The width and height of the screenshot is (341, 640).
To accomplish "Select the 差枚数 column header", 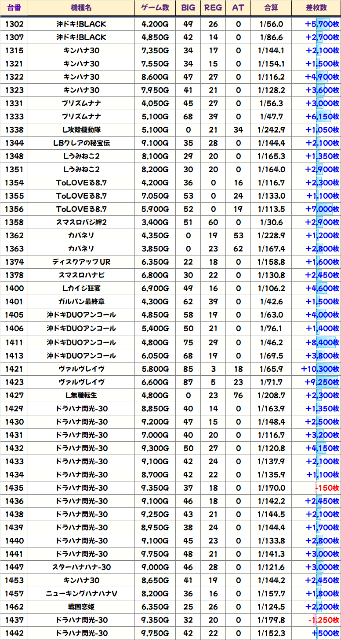I will coord(316,8).
